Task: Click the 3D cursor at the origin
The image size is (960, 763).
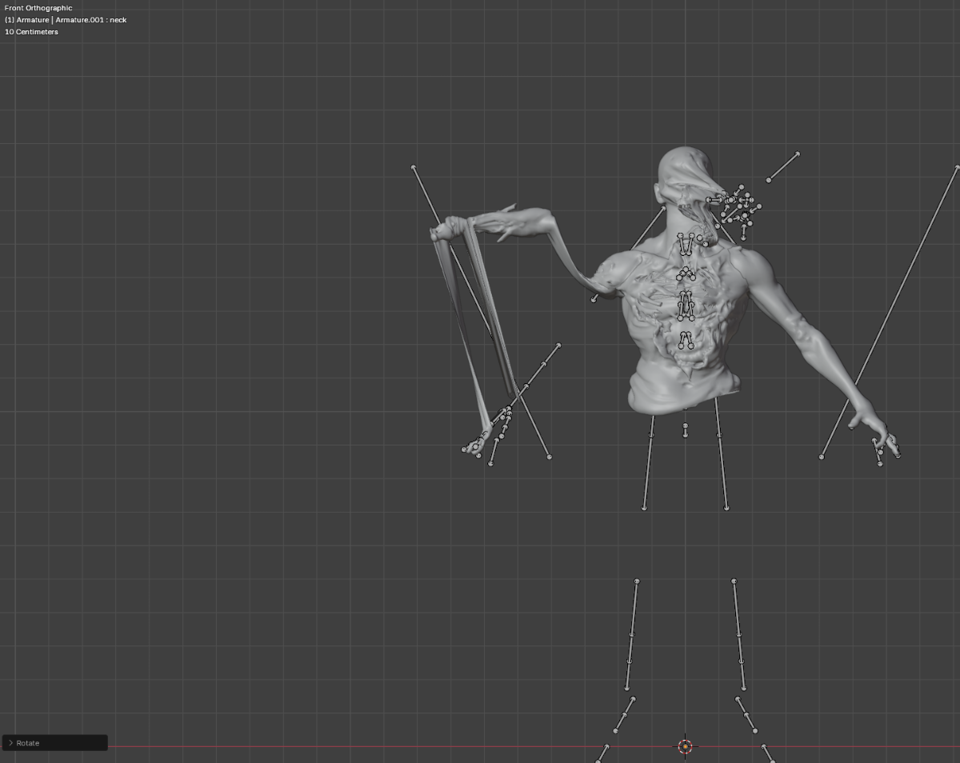Action: point(685,746)
